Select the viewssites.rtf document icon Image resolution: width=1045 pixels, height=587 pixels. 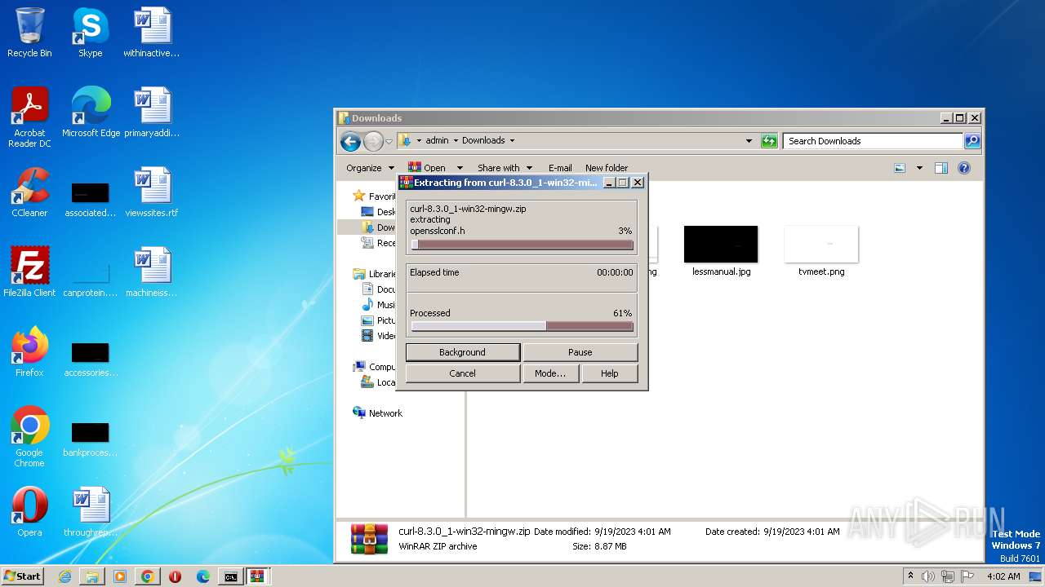152,192
